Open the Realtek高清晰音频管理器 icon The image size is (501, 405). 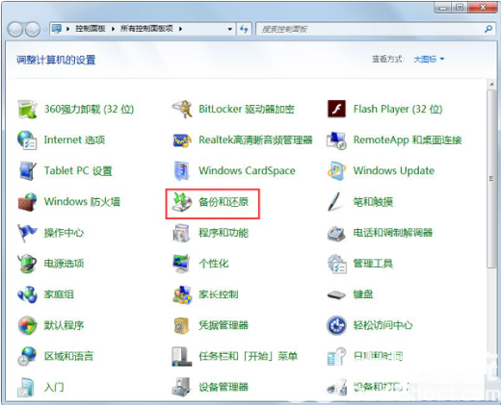click(x=182, y=140)
